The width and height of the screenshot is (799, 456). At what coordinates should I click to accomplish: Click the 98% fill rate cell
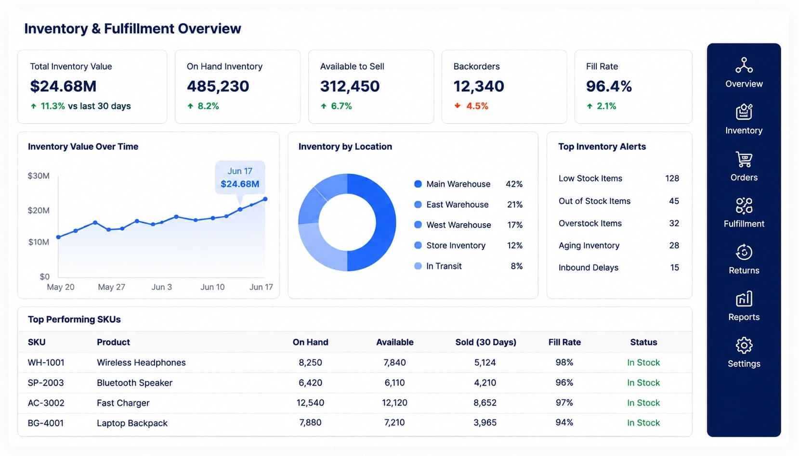pos(564,362)
